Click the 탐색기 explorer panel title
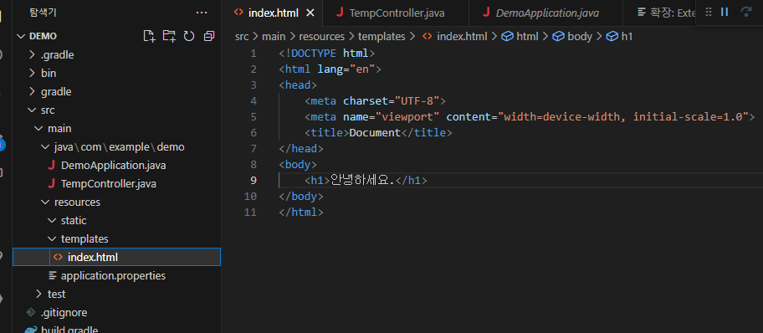This screenshot has height=333, width=763. point(43,13)
